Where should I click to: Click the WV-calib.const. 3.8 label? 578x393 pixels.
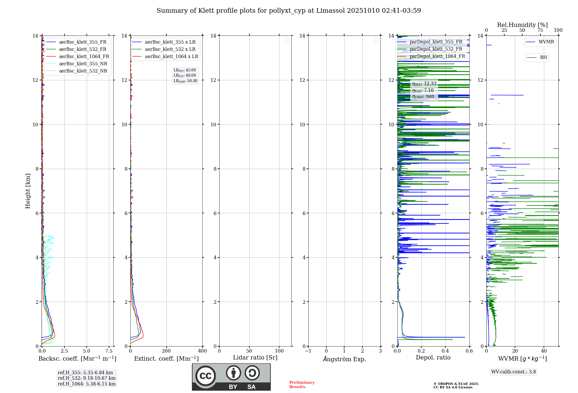513,372
